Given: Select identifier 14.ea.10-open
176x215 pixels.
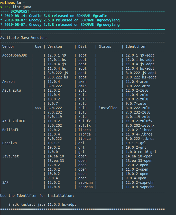Looking at the screenshot, I should coord(139,156).
